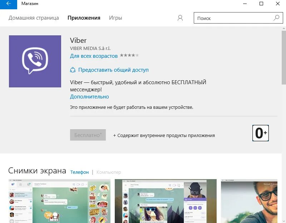Viewport: 286px width, 223px height.
Task: Click the magnifier search icon
Action: click(x=276, y=18)
